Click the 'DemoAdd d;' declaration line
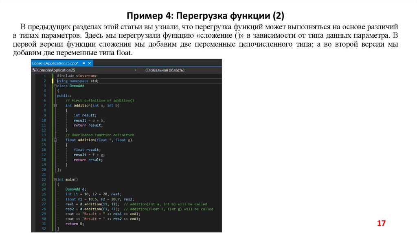 (x=76, y=189)
